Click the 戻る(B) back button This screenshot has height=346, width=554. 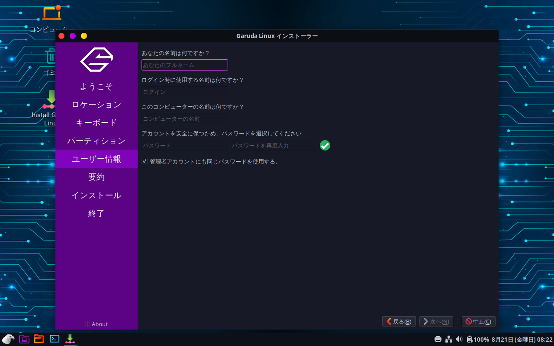click(x=399, y=321)
